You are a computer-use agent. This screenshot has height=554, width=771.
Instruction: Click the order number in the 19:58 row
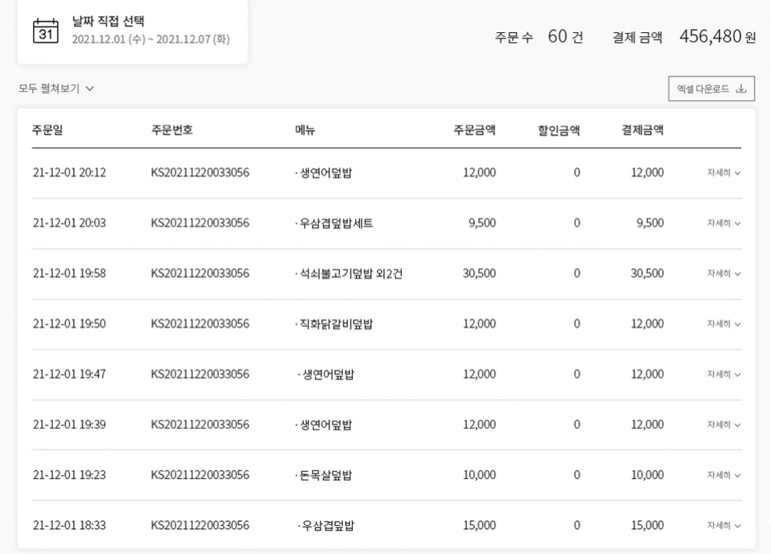pyautogui.click(x=200, y=273)
